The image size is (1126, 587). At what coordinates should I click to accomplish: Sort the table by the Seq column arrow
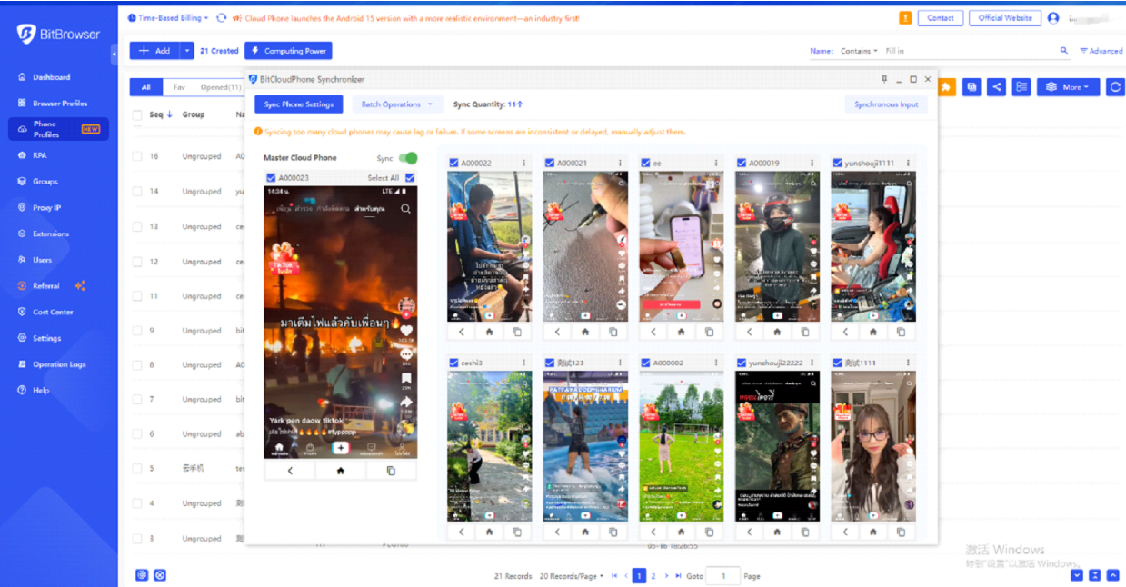pyautogui.click(x=170, y=114)
